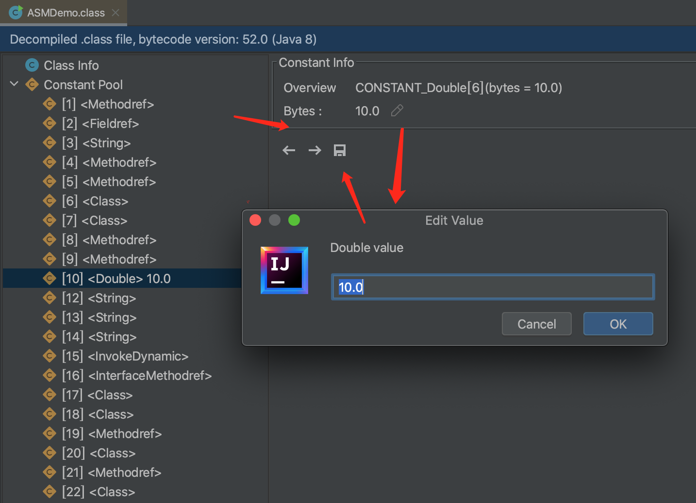Close the ASMDemo.class tab
This screenshot has height=503, width=696.
[x=116, y=12]
